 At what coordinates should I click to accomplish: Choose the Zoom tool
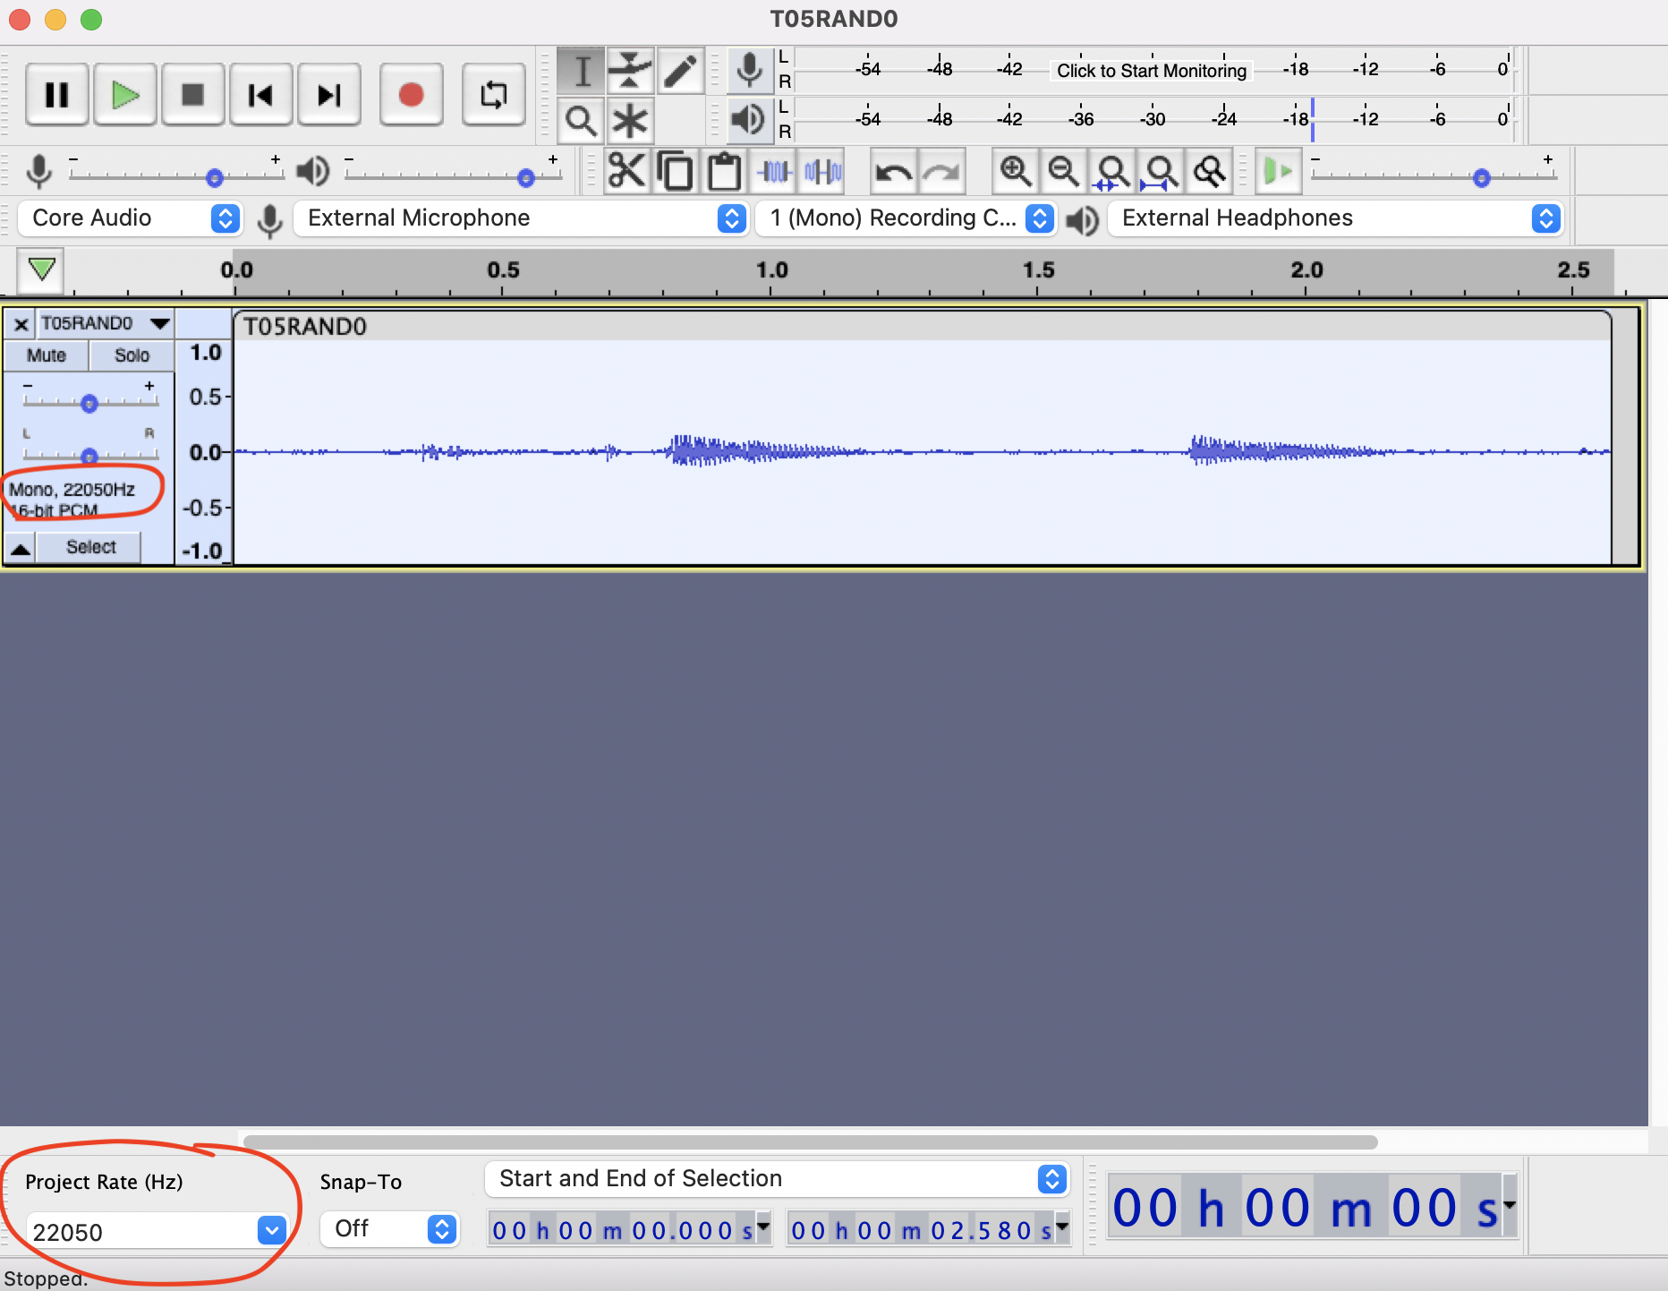click(x=581, y=120)
